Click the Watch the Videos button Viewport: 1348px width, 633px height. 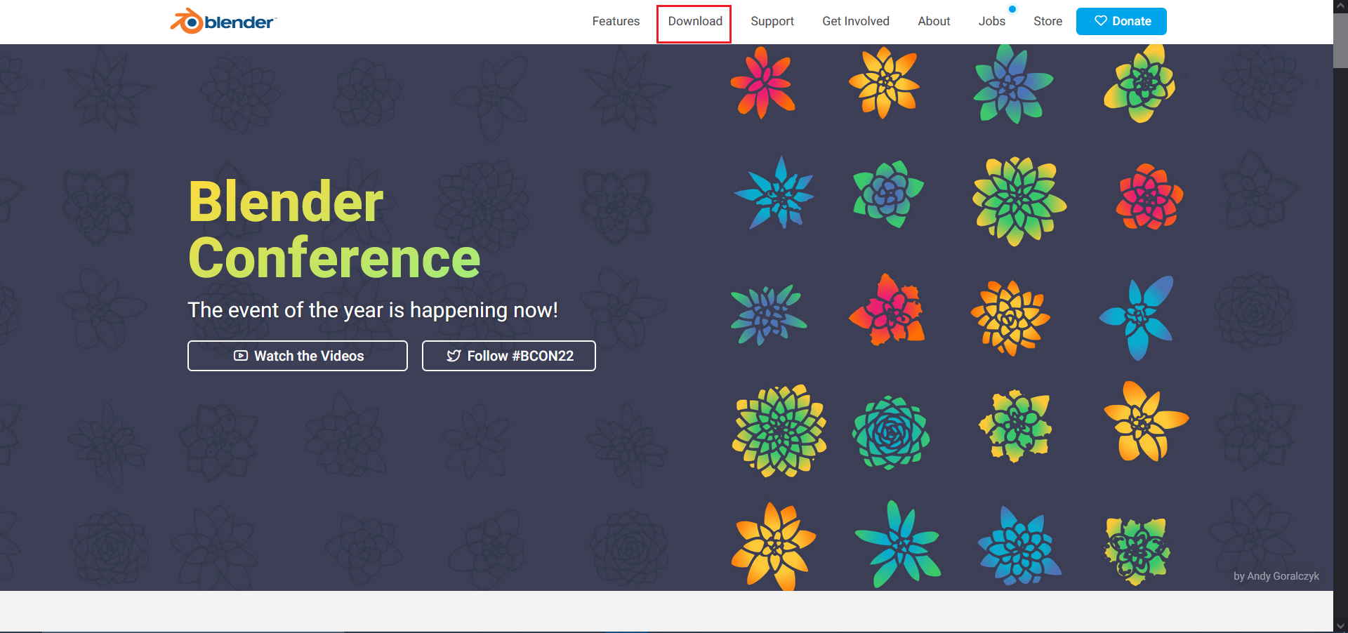[x=298, y=356]
